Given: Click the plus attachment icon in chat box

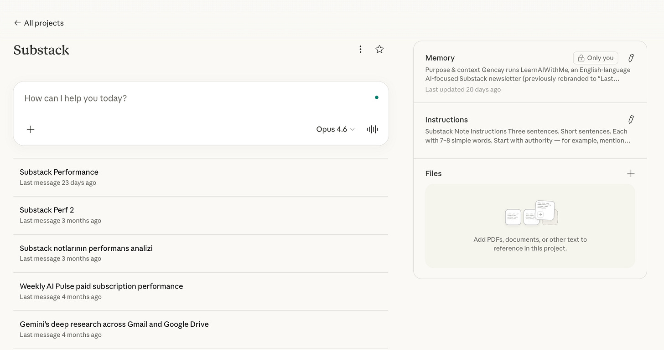Looking at the screenshot, I should click(31, 129).
